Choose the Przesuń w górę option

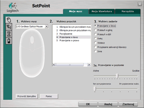(x=95, y=30)
